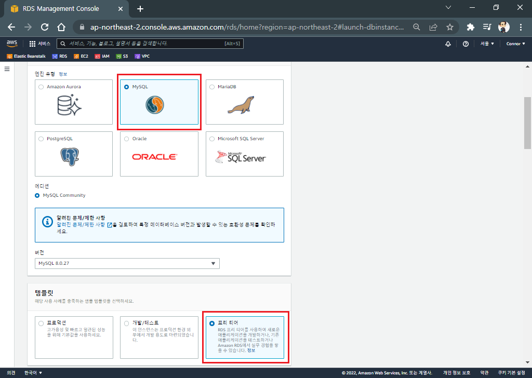Open the 프리 티어 정보 link
Image resolution: width=532 pixels, height=378 pixels.
[x=251, y=350]
